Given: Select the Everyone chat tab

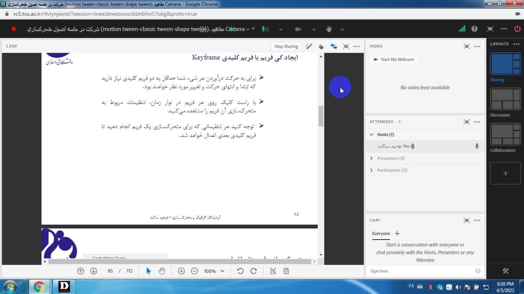Looking at the screenshot, I should click(381, 234).
